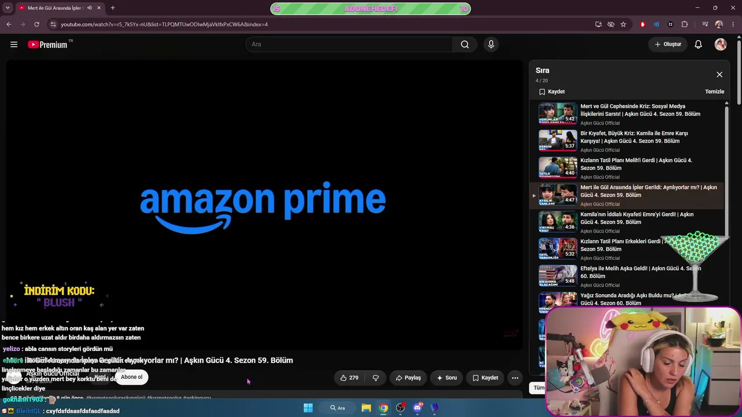Screen dimensions: 742x417
Task: Open the media controls icon in Chrome toolbar
Action: [x=705, y=24]
